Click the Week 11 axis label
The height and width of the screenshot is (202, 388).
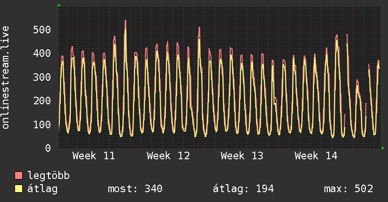(94, 156)
